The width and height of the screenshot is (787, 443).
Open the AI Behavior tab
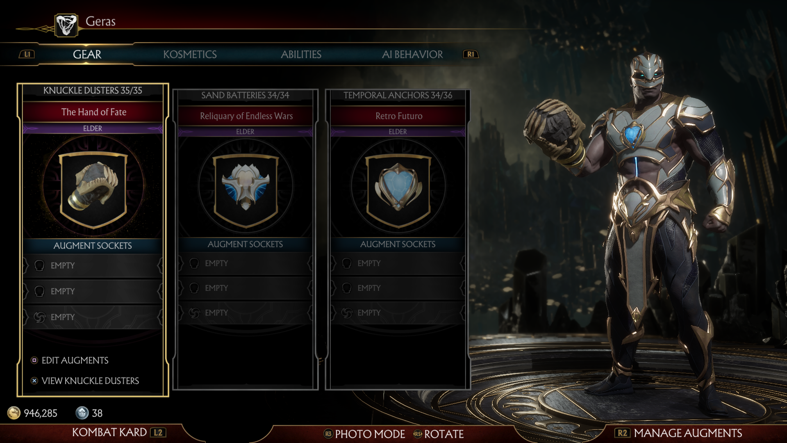coord(412,54)
